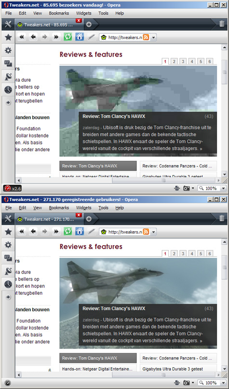The height and width of the screenshot is (389, 229).
Task: Click Opera Turbo x2.6 status icon
Action: [12, 188]
